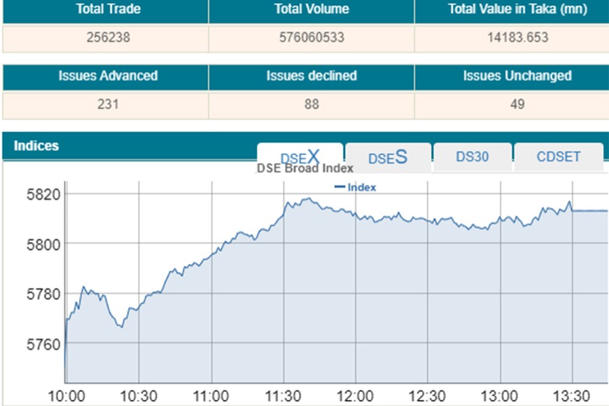Select the total volume figure 576060533
Image resolution: width=609 pixels, height=406 pixels.
[311, 38]
